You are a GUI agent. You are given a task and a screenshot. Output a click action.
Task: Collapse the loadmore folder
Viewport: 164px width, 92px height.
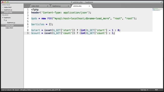click(x=3, y=18)
